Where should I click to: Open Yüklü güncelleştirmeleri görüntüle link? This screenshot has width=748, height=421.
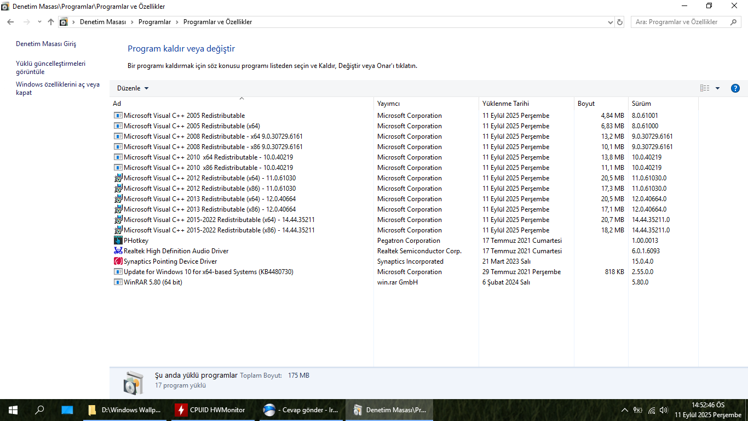tap(51, 67)
